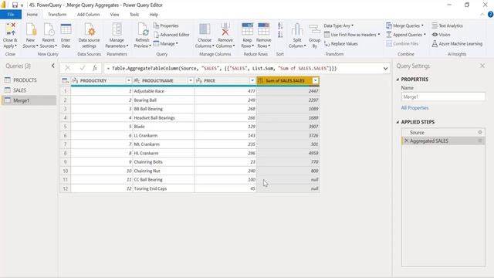Switch to the Tools tab
The width and height of the screenshot is (494, 278).
134,15
